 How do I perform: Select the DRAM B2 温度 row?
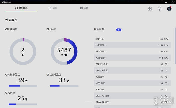[x=132, y=102]
